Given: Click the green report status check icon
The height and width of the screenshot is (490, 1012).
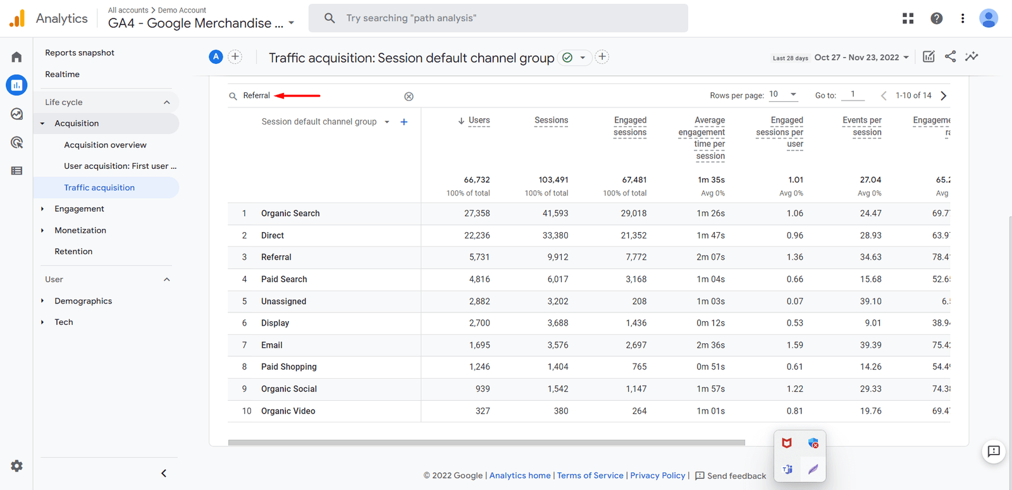Looking at the screenshot, I should coord(567,58).
